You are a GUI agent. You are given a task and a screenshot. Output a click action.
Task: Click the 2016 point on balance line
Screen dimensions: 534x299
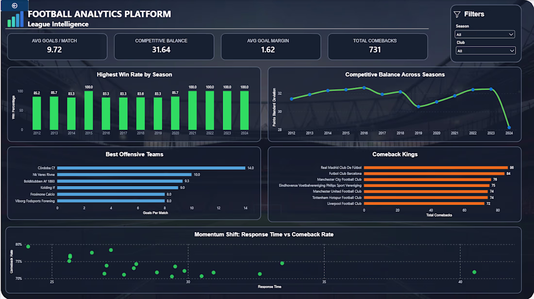(x=364, y=88)
